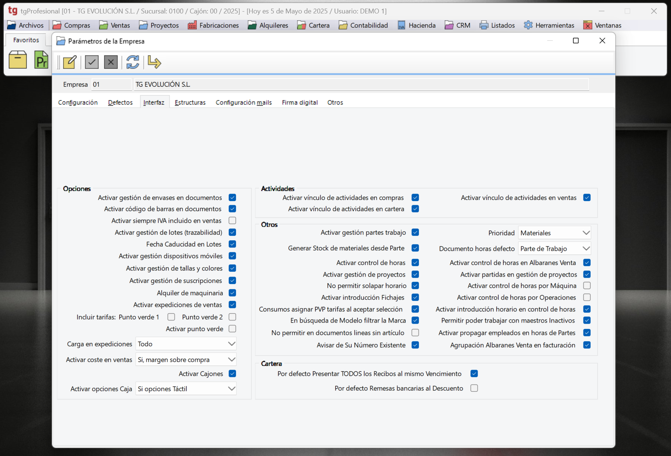The height and width of the screenshot is (456, 671).
Task: Click the cancel X toolbar icon
Action: [111, 62]
